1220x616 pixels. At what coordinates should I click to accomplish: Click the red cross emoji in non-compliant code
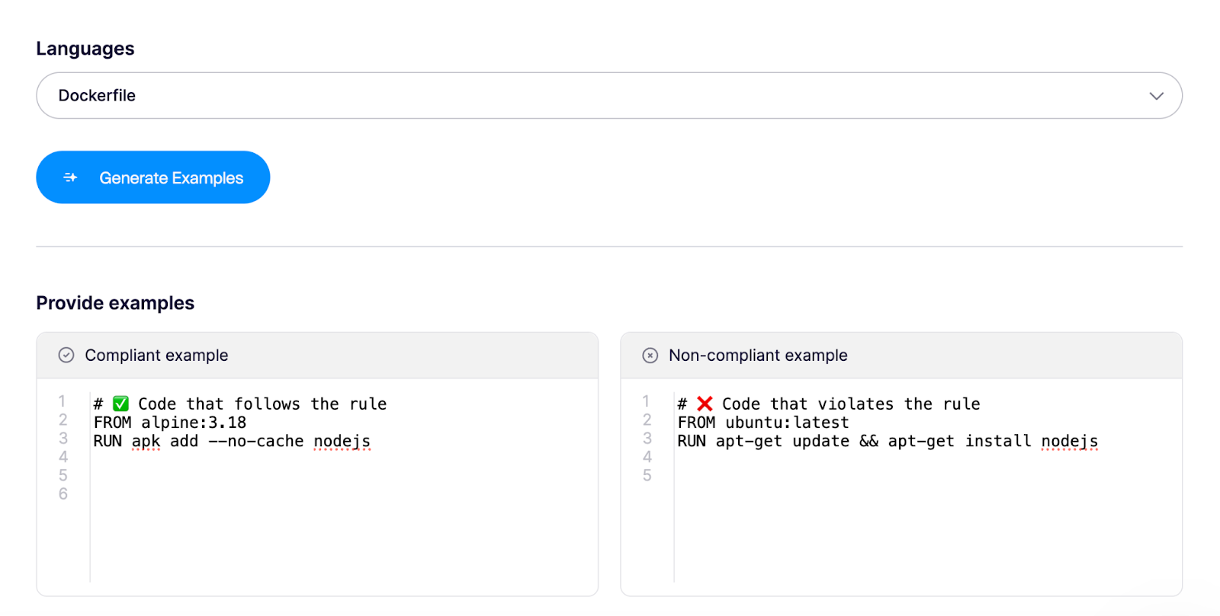click(705, 404)
